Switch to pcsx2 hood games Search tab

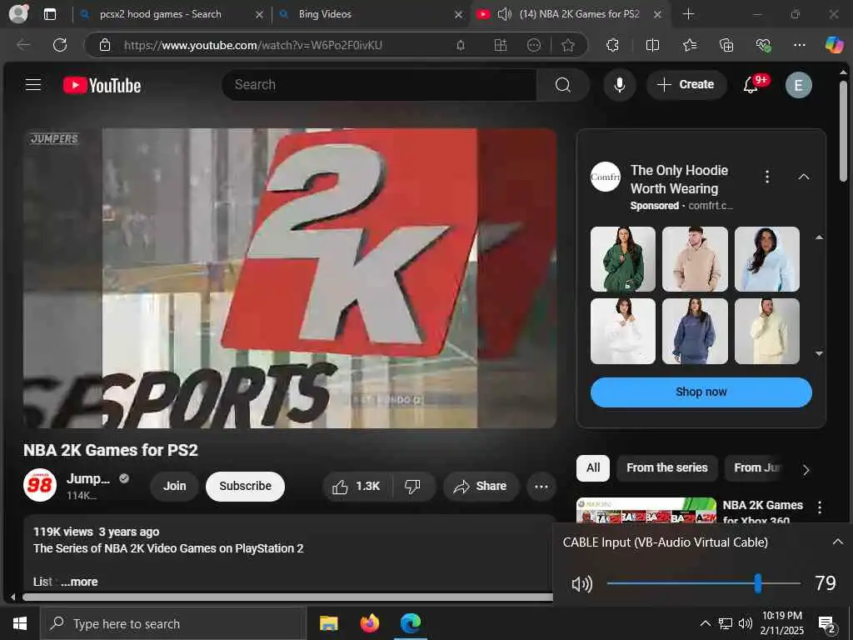pos(161,14)
